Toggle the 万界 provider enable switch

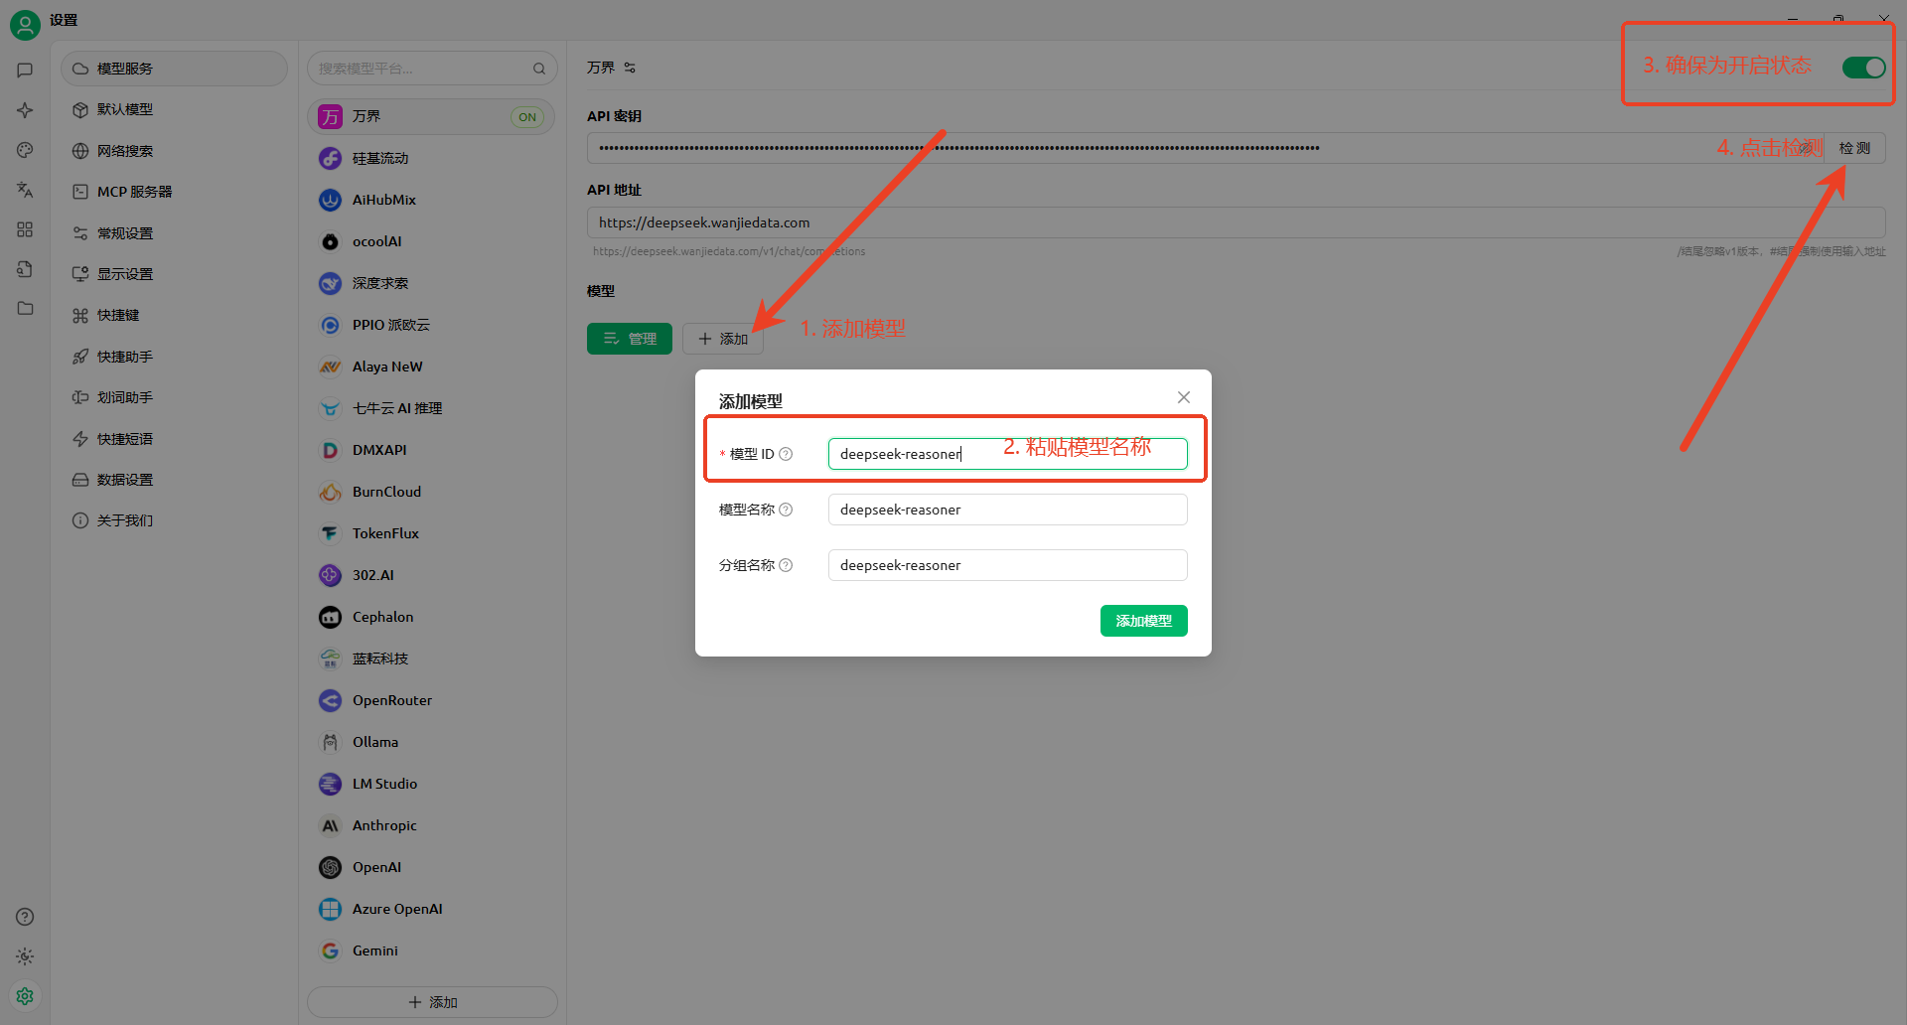tap(1863, 67)
